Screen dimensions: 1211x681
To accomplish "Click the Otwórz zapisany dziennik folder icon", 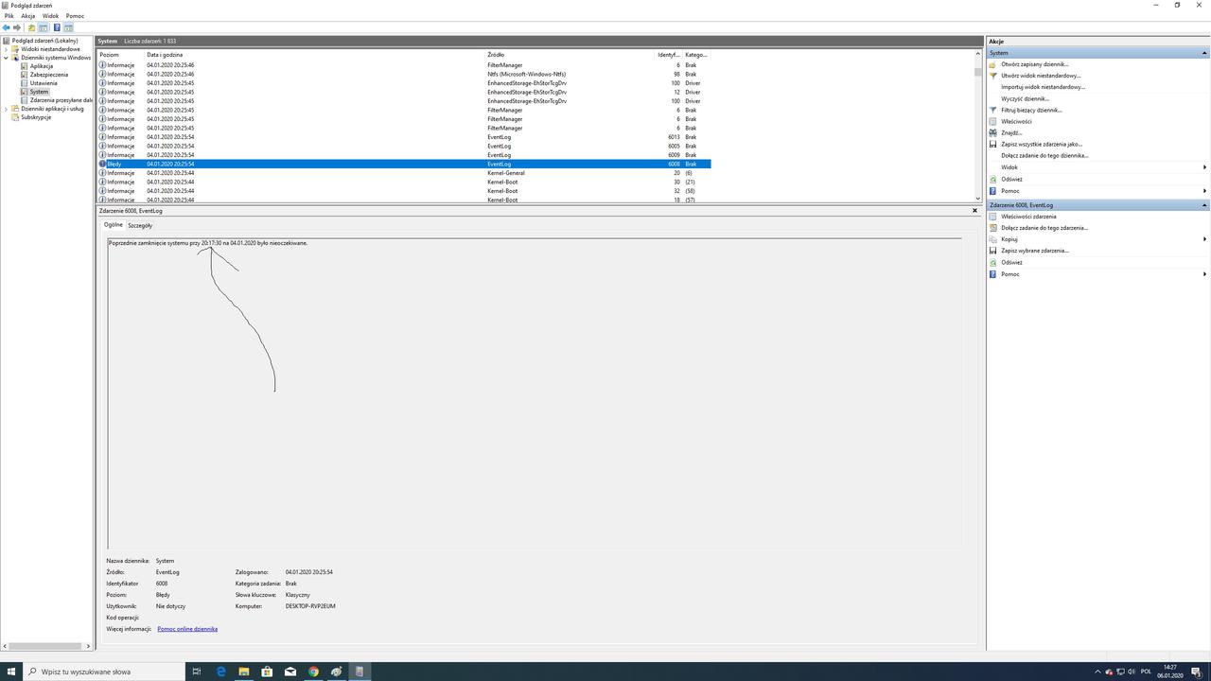I will pyautogui.click(x=992, y=63).
